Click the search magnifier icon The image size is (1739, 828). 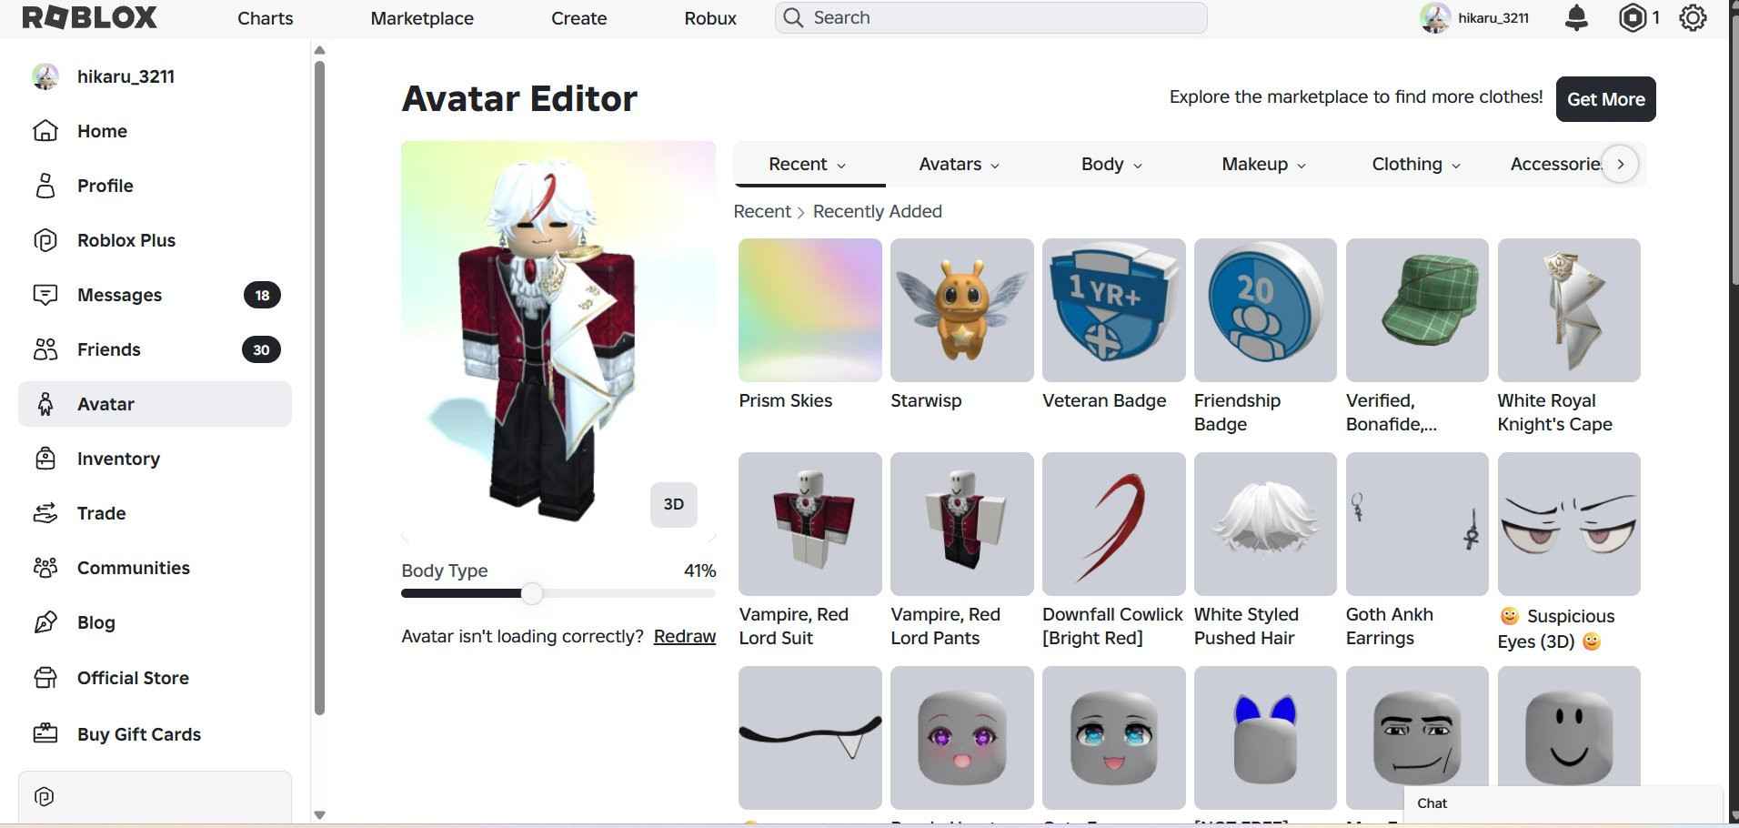click(x=793, y=18)
